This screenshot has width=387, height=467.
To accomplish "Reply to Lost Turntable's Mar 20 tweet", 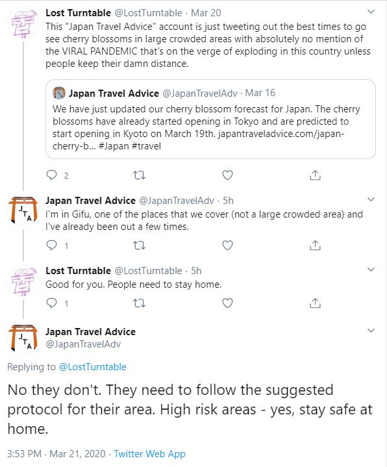I will (51, 175).
